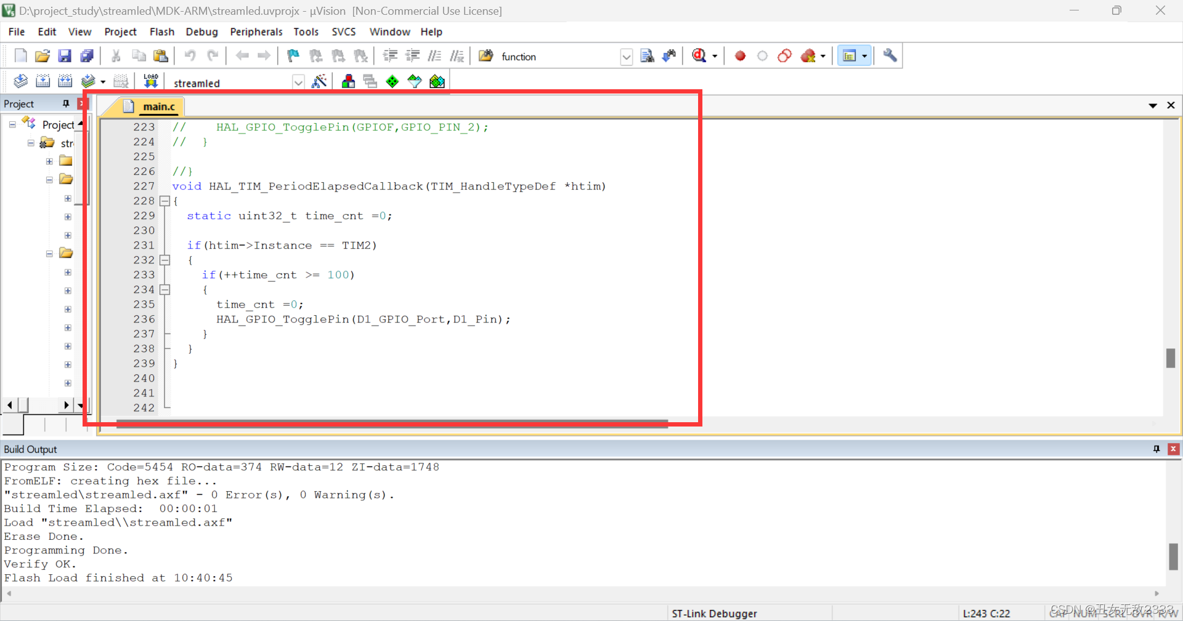This screenshot has height=621, width=1183.
Task: Open the window layout dropdown arrow
Action: click(864, 57)
